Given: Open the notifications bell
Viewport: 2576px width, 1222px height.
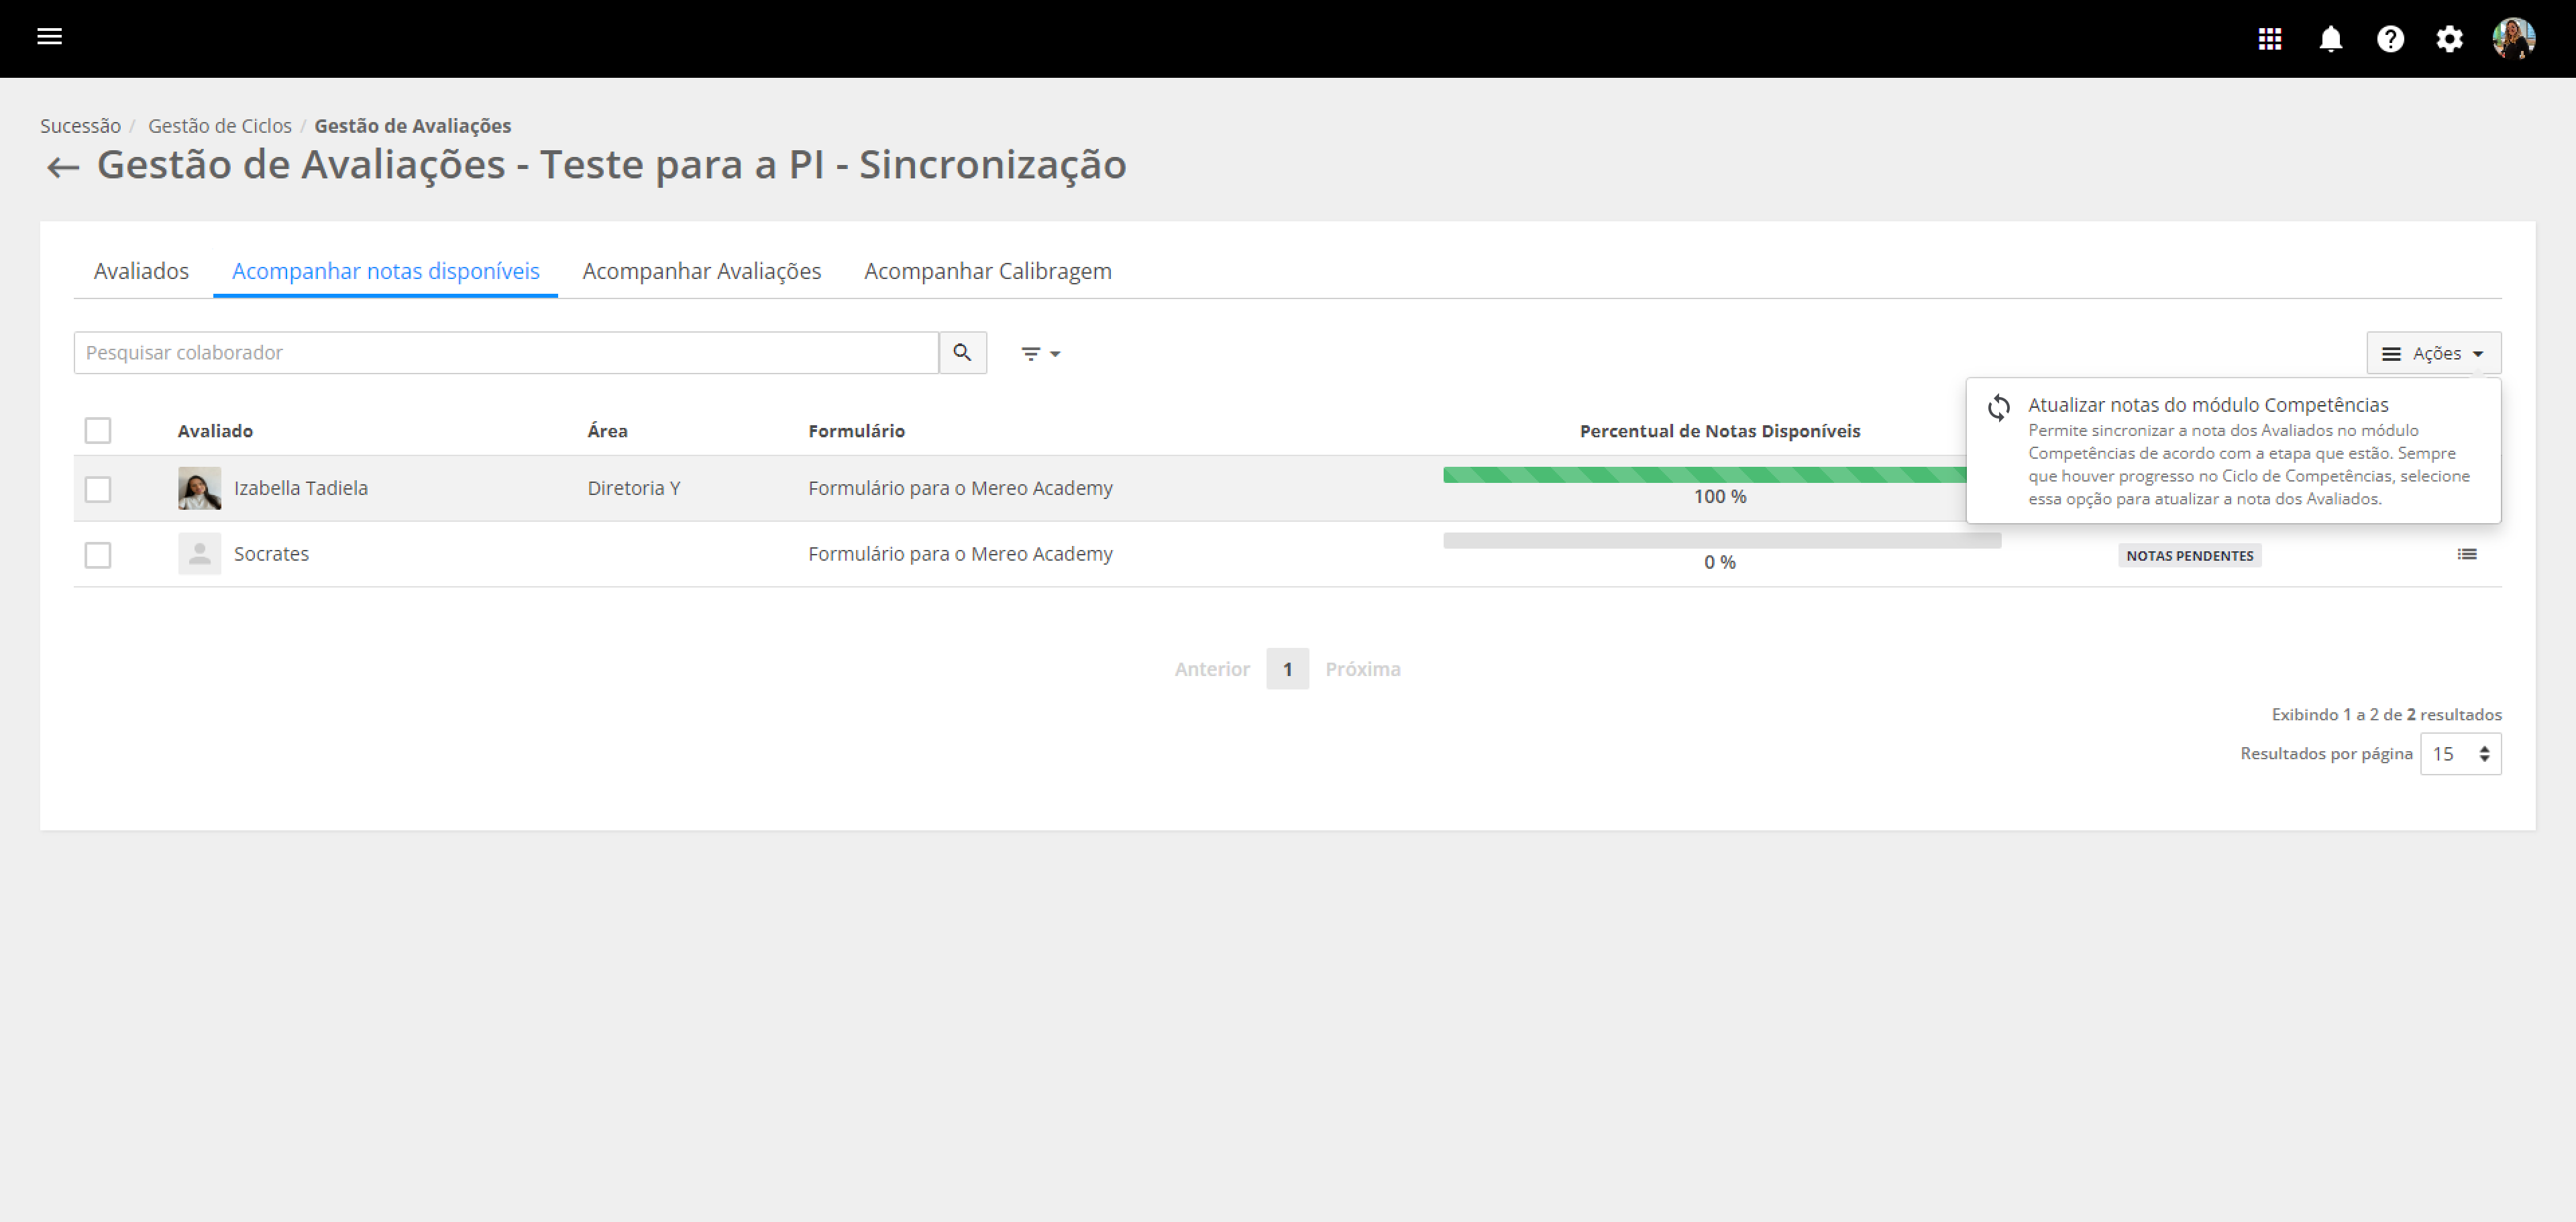Looking at the screenshot, I should 2330,39.
